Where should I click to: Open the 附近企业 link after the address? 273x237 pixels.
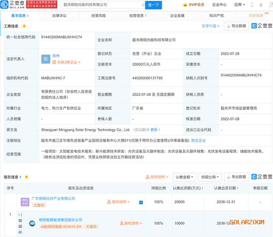click(x=198, y=140)
